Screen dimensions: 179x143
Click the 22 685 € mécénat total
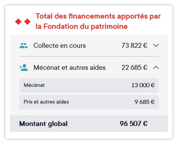pyautogui.click(x=134, y=68)
